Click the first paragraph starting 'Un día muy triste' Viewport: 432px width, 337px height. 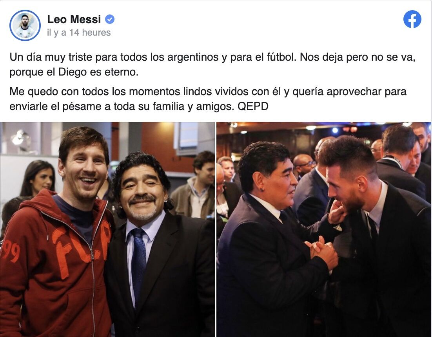212,64
